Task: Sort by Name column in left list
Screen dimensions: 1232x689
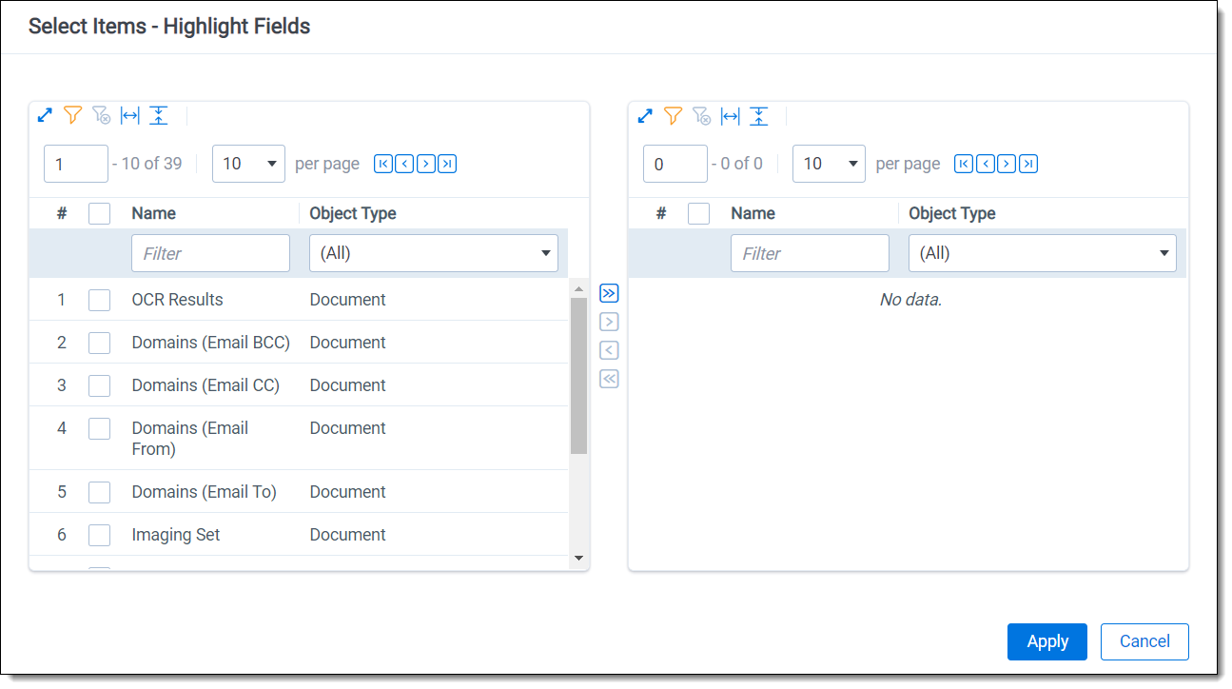Action: tap(153, 213)
